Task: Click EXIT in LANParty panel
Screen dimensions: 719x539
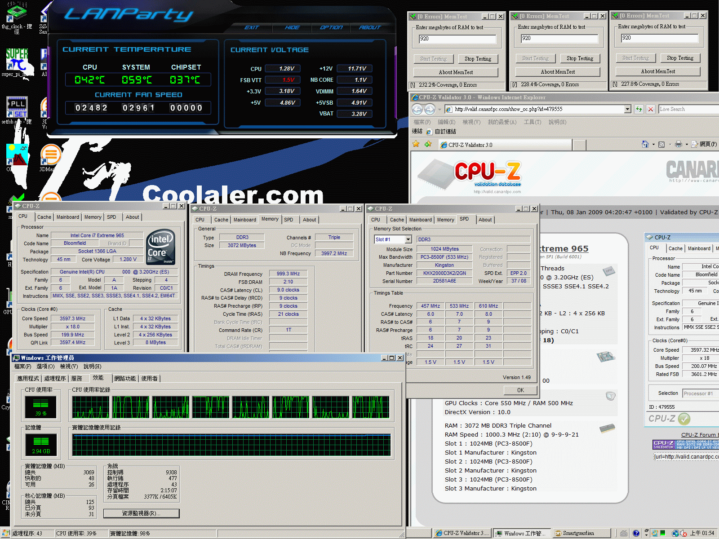Action: tap(252, 27)
